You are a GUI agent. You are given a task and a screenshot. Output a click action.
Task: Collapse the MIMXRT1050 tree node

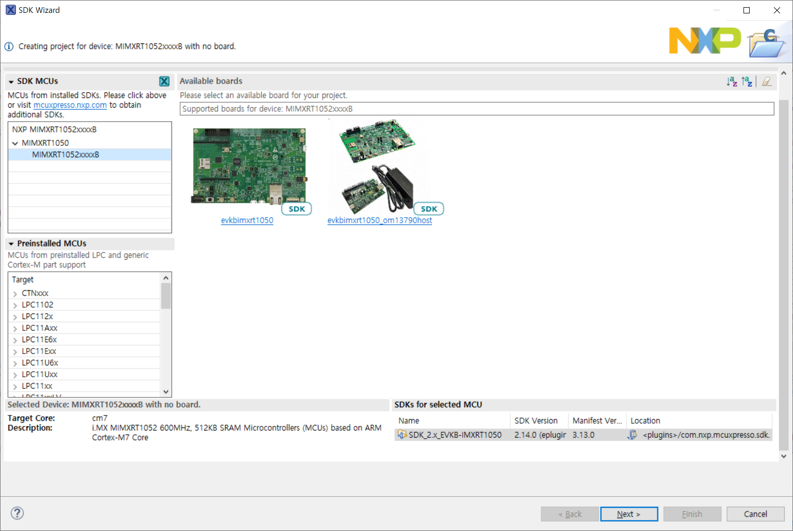(14, 143)
